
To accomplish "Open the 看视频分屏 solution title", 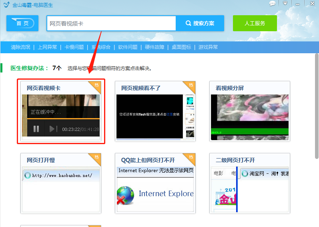I will click(x=230, y=88).
